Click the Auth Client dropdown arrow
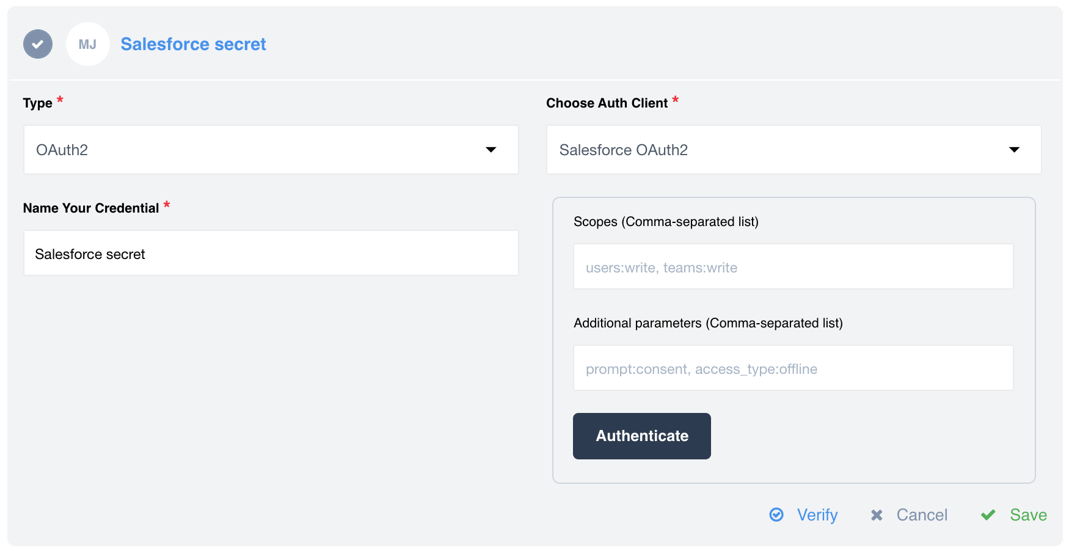 click(1014, 150)
